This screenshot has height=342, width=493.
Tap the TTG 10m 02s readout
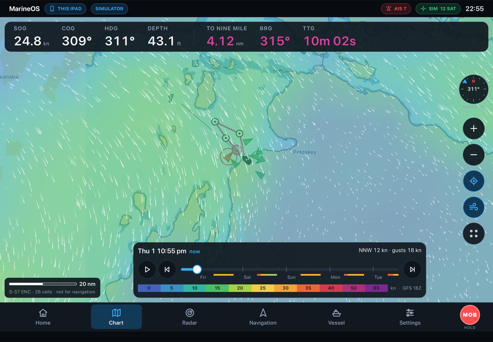[329, 37]
